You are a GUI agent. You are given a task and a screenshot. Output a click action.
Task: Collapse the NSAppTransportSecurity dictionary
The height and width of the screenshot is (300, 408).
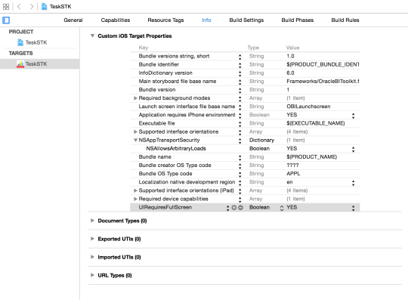pyautogui.click(x=135, y=140)
